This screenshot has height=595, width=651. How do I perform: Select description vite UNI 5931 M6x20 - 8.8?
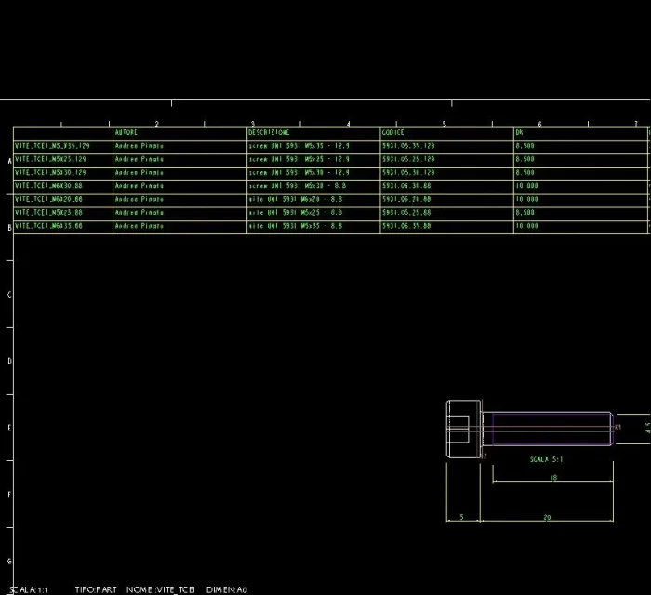pos(313,201)
